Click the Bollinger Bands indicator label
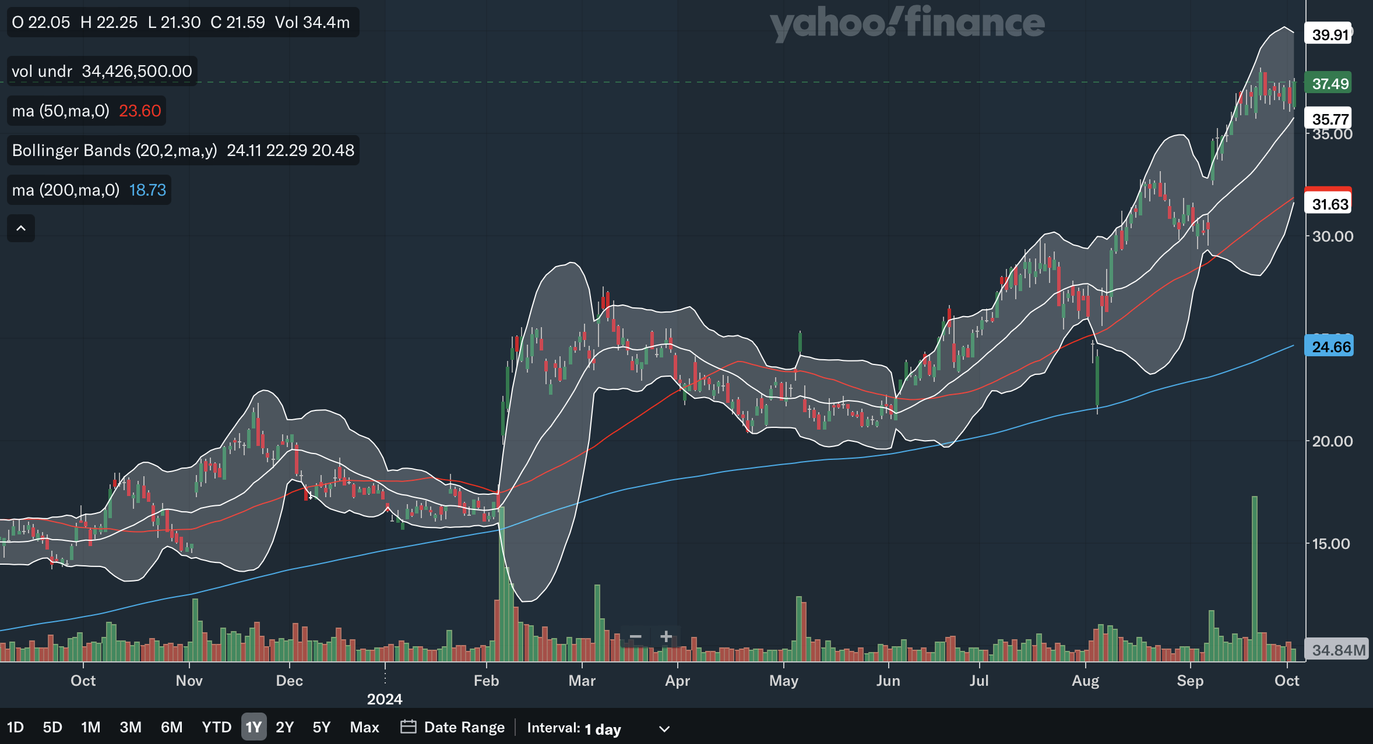This screenshot has width=1373, height=744. [x=114, y=150]
